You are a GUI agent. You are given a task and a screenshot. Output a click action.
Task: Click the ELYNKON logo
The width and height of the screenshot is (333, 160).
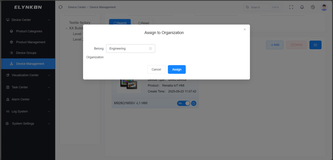(28, 7)
